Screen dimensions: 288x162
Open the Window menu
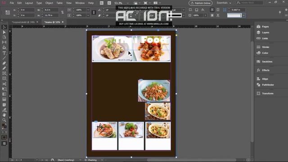(80, 3)
